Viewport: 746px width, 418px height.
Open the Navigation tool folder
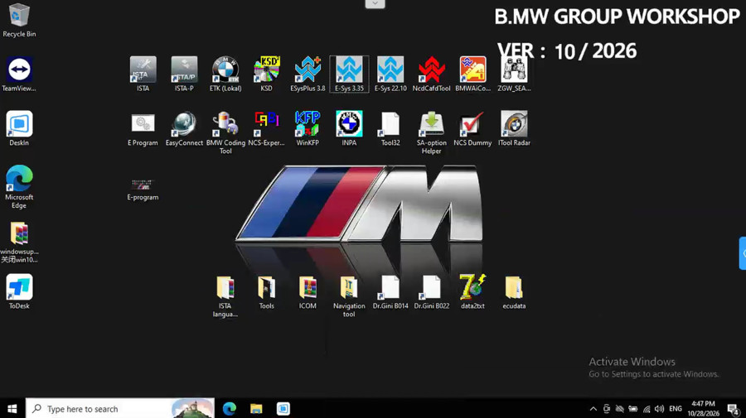349,296
